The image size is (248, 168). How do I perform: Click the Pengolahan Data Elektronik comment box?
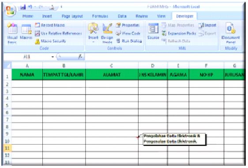point(174,139)
